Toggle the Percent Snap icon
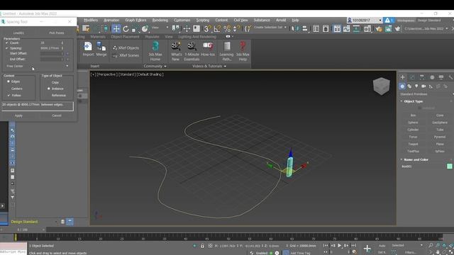Image resolution: width=454 pixels, height=255 pixels. (x=227, y=28)
